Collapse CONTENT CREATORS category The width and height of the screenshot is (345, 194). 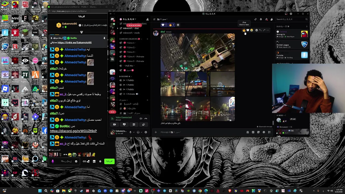pyautogui.click(x=130, y=39)
